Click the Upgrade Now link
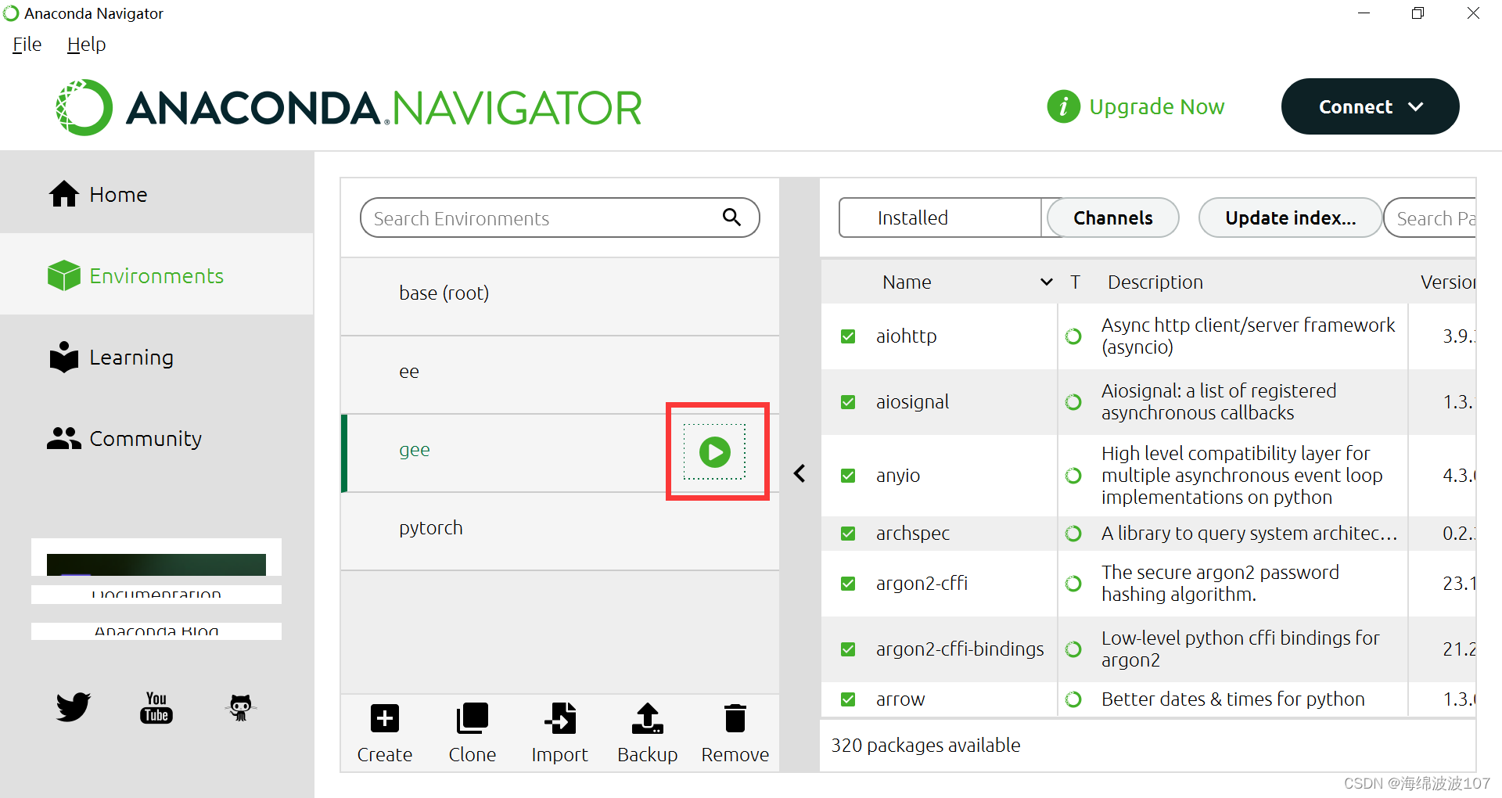 coord(1156,106)
